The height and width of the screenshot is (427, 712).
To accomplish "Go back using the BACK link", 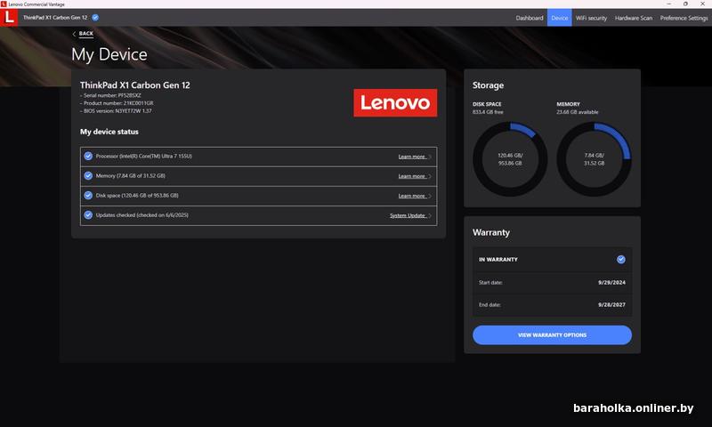I will [x=85, y=34].
